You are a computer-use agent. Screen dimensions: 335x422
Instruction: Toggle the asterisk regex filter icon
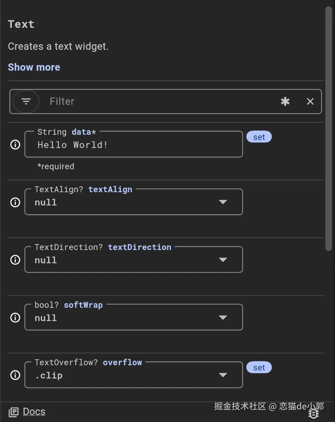(285, 101)
